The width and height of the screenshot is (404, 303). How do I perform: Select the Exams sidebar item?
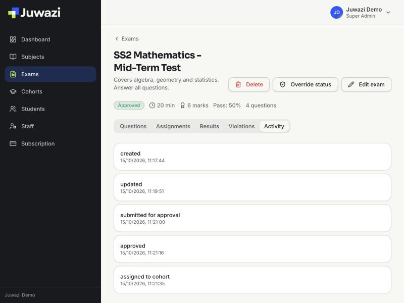(50, 74)
